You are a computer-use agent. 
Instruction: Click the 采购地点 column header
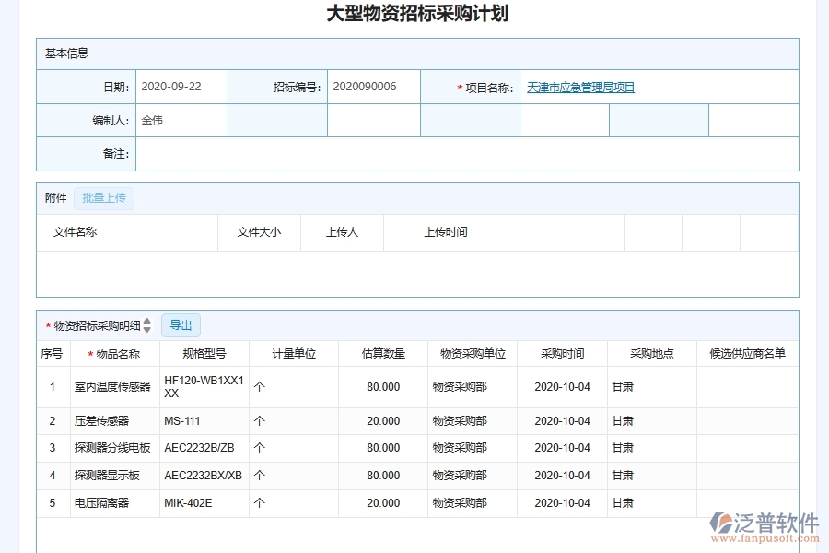650,353
